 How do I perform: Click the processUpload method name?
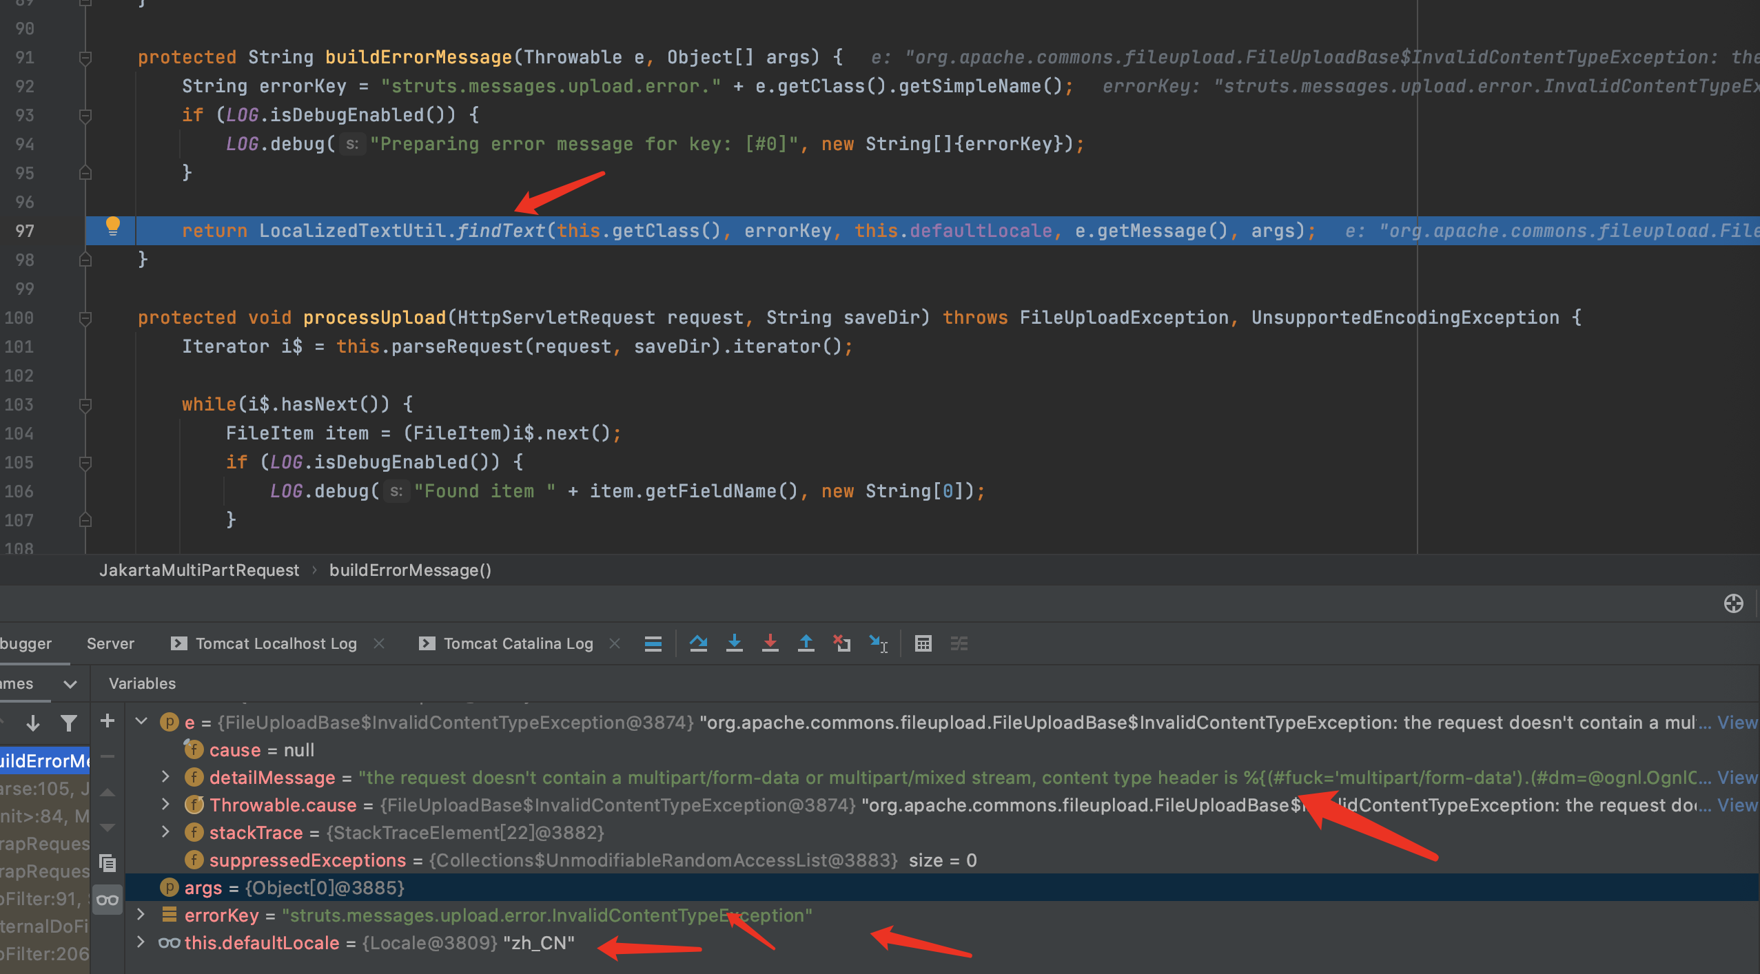click(375, 318)
